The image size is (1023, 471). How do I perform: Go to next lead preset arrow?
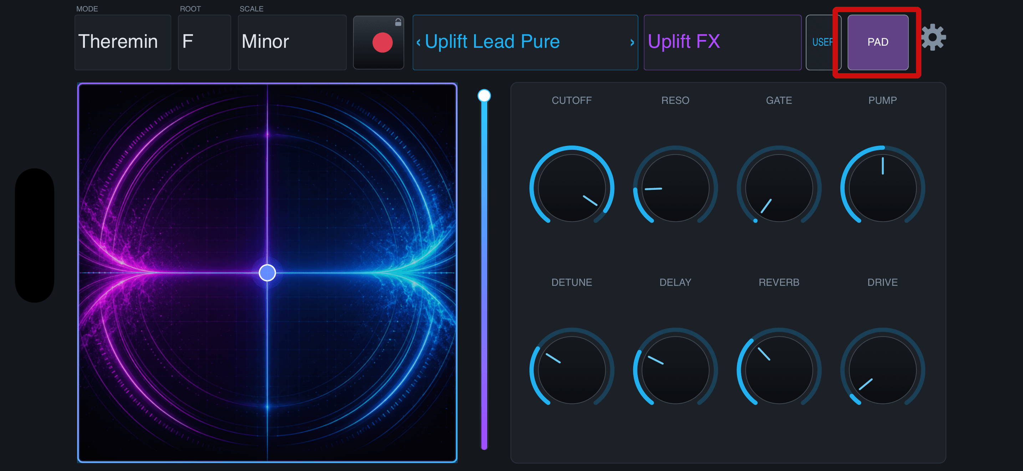click(x=632, y=42)
